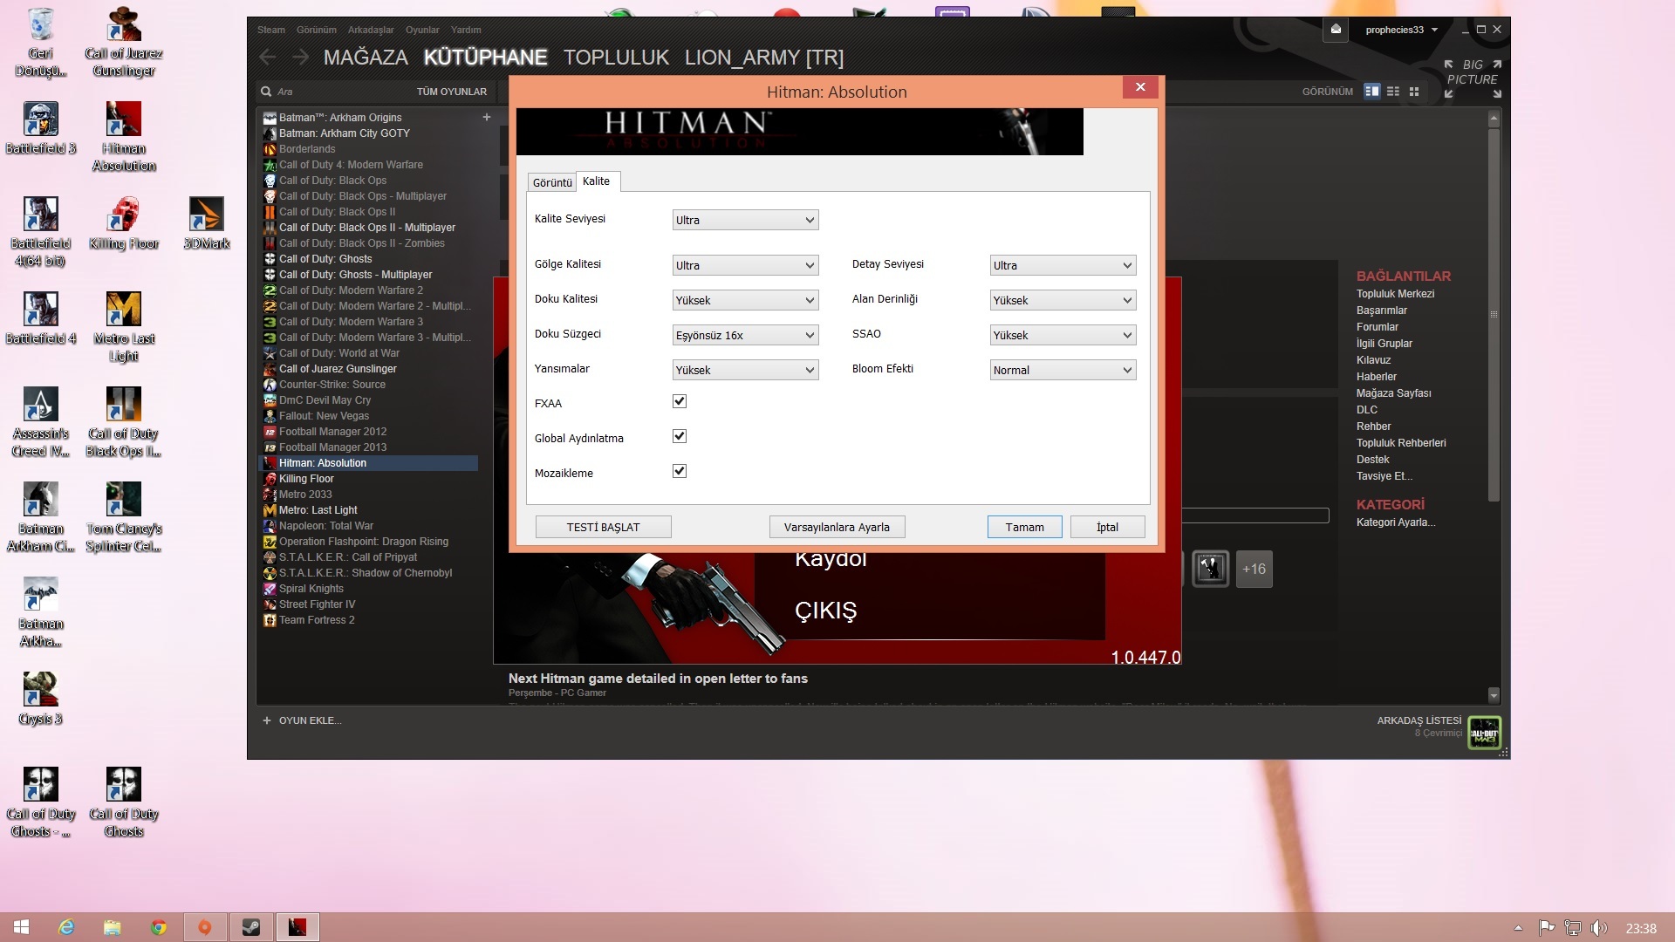This screenshot has height=942, width=1675.
Task: Toggle the Mozaikleme checkbox
Action: [x=680, y=471]
